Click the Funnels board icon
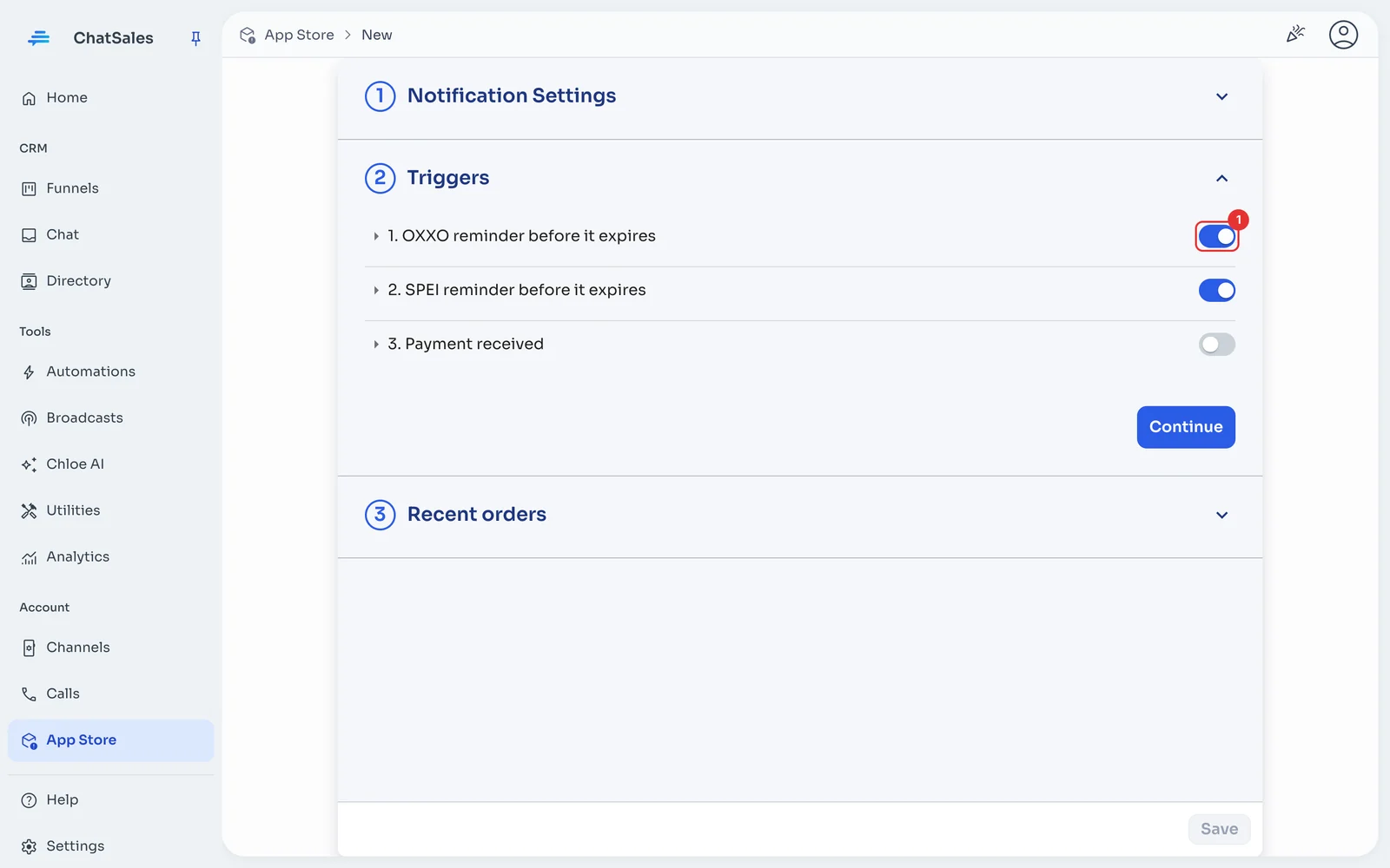The width and height of the screenshot is (1390, 868). click(x=29, y=188)
